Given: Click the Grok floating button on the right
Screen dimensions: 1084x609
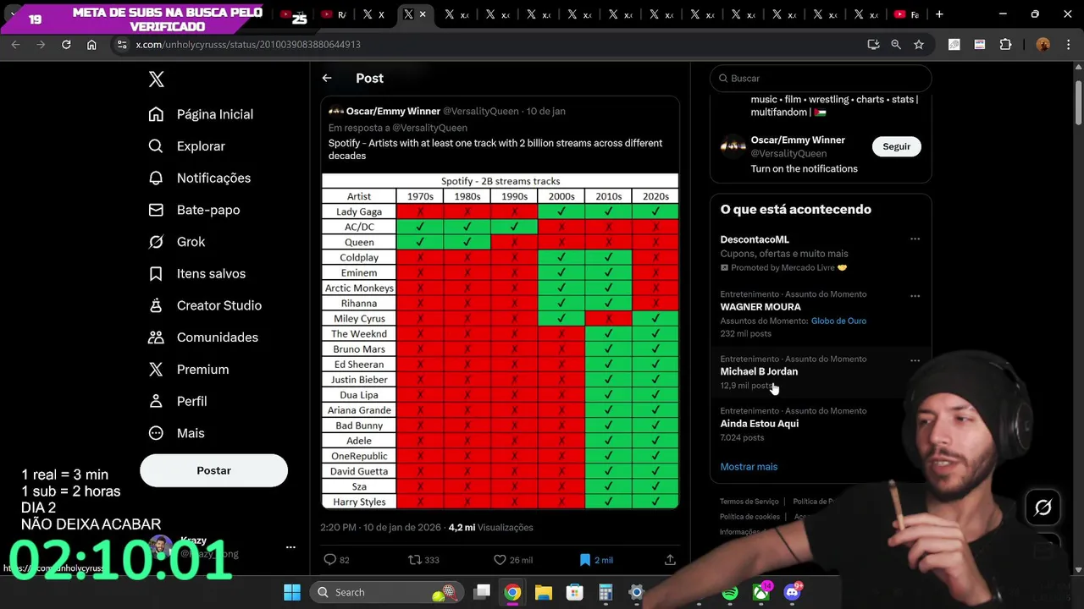Looking at the screenshot, I should (x=1043, y=507).
